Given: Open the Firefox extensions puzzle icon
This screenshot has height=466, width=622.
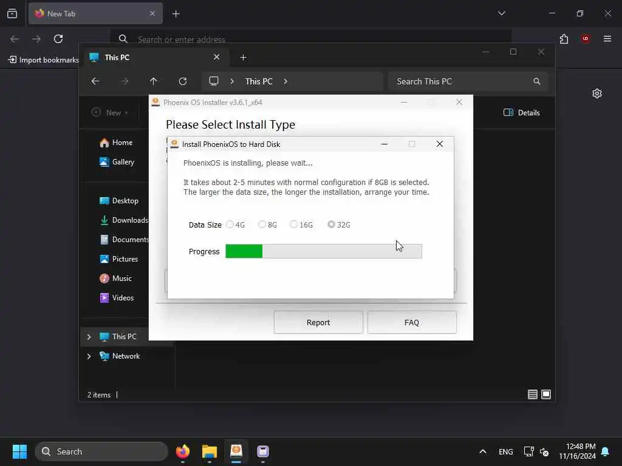Looking at the screenshot, I should 564,39.
